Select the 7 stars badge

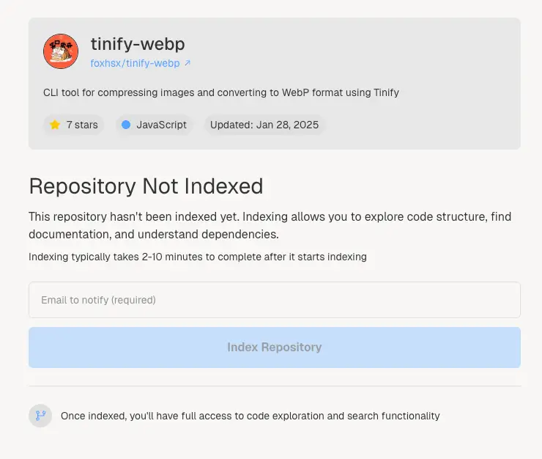pos(74,125)
